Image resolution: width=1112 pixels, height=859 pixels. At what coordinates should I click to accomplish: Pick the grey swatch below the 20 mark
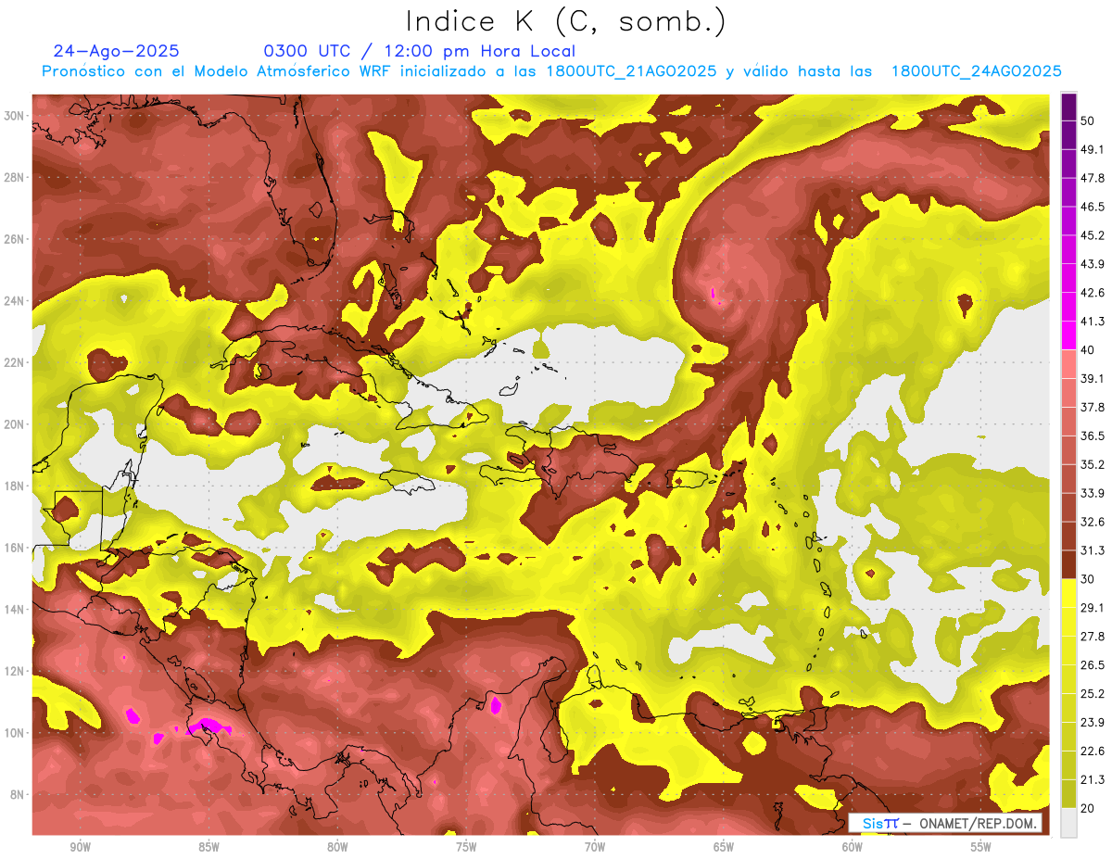(1068, 823)
